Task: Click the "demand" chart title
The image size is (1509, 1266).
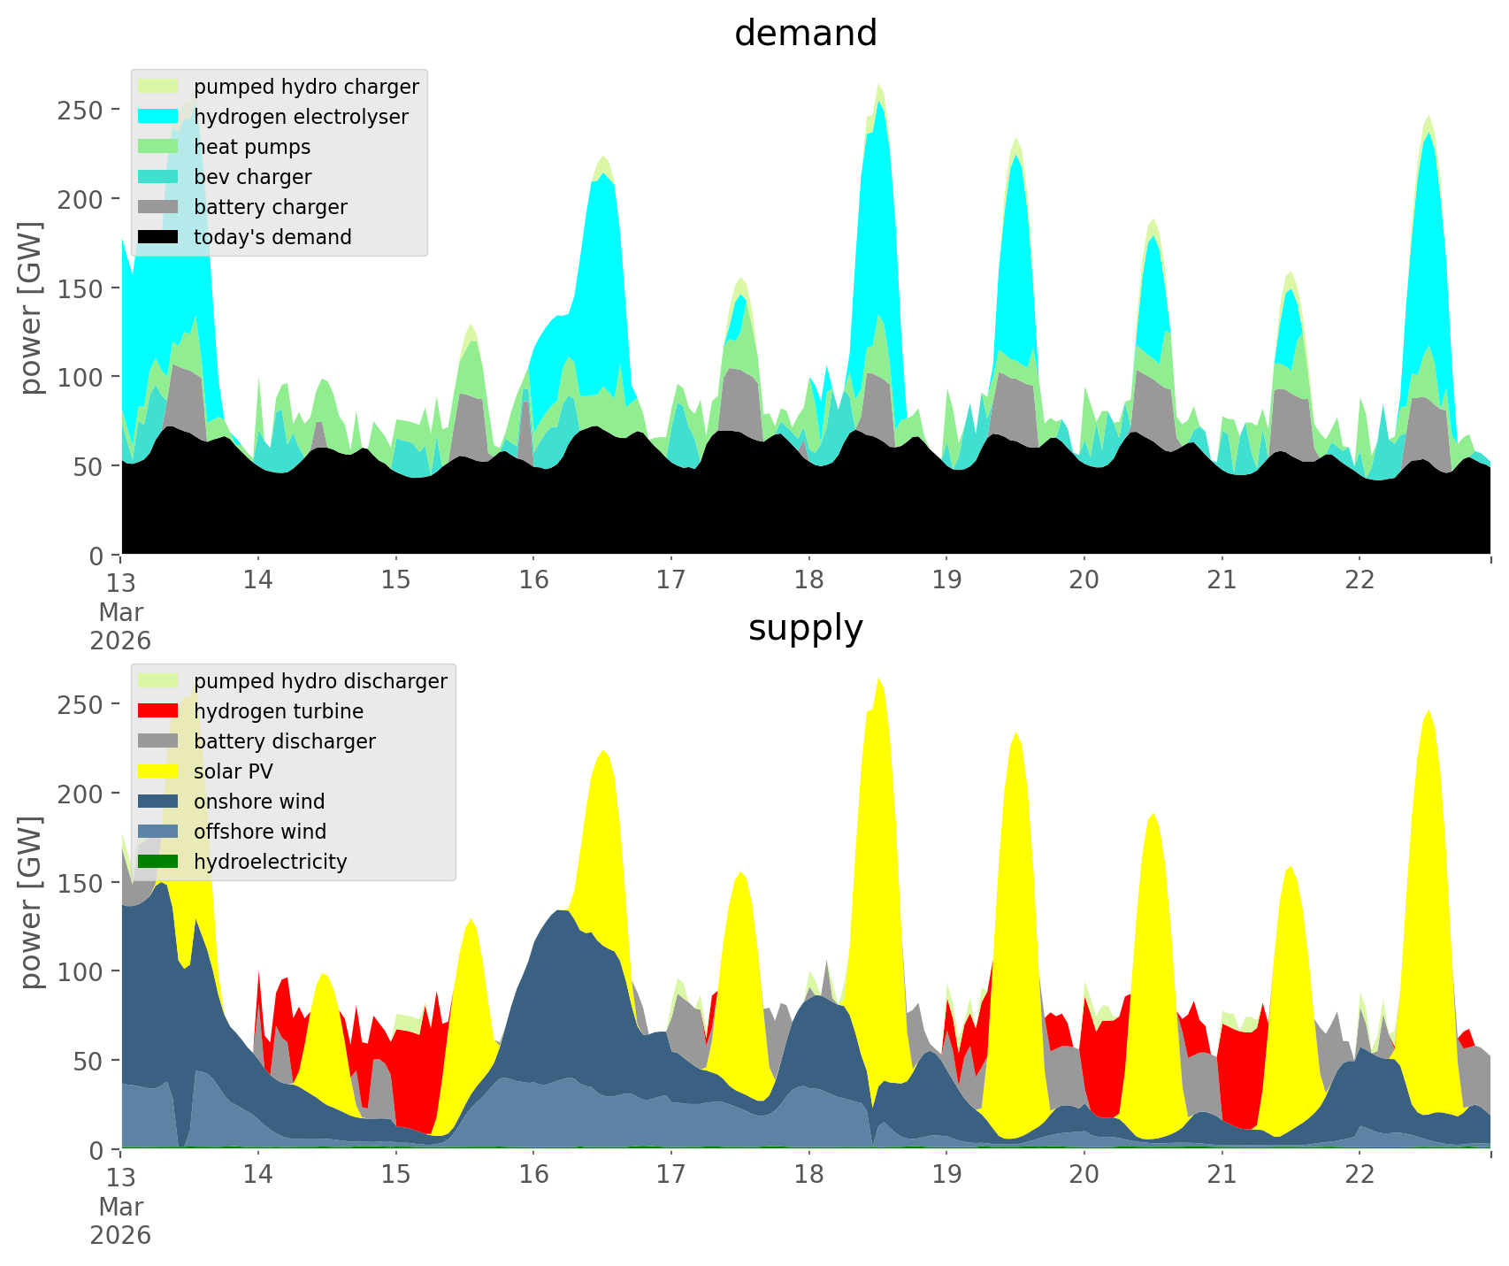Action: point(805,34)
